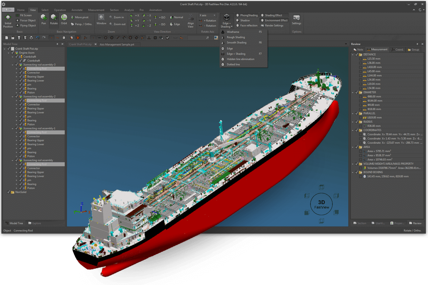Set view direction to +X

pyautogui.click(x=135, y=16)
